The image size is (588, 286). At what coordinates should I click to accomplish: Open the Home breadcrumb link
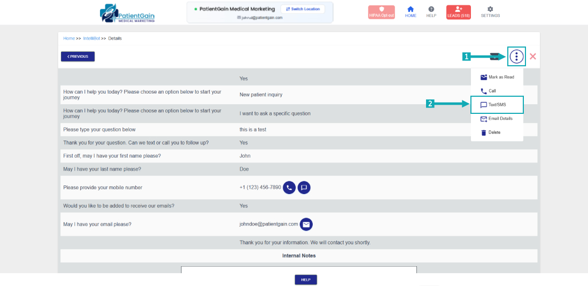[69, 38]
